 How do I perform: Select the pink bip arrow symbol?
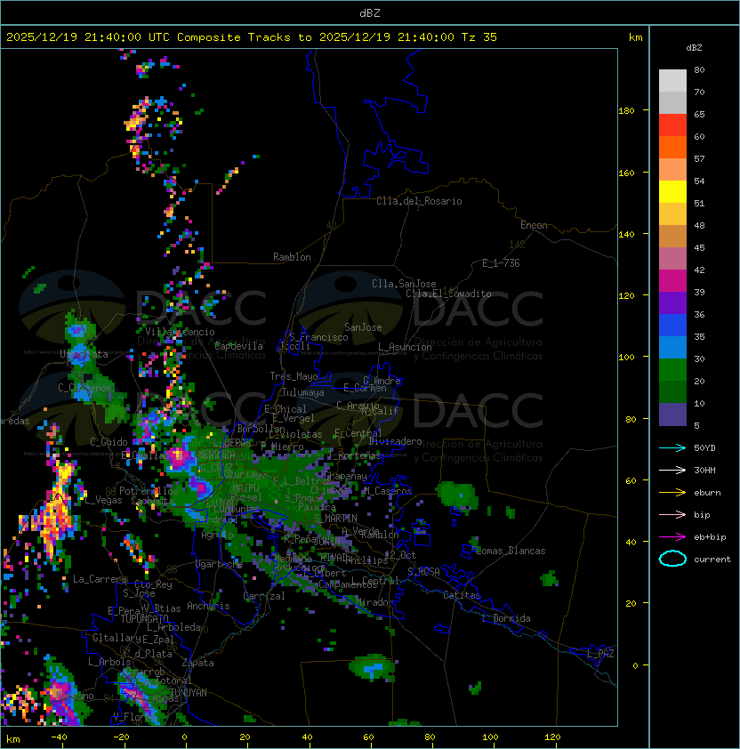point(672,514)
